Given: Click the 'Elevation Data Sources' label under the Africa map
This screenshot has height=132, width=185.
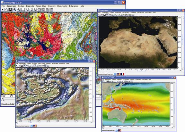Looking at the screenshot, I should pos(105,74).
